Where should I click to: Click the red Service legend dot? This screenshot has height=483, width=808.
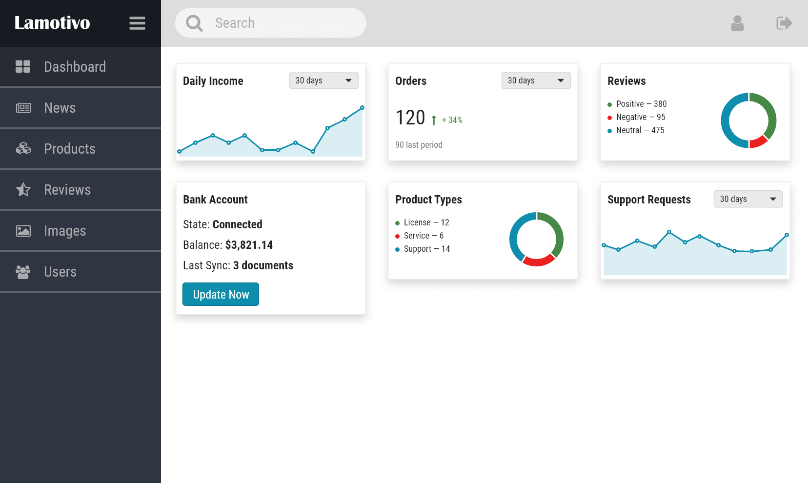click(397, 236)
